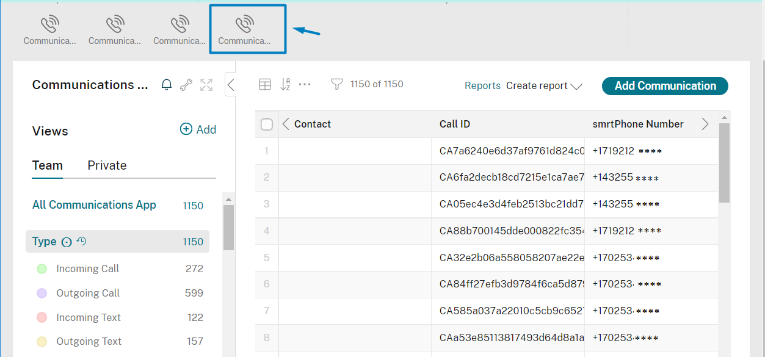The width and height of the screenshot is (765, 357).
Task: Tick the select-all rows checkbox
Action: pyautogui.click(x=267, y=124)
